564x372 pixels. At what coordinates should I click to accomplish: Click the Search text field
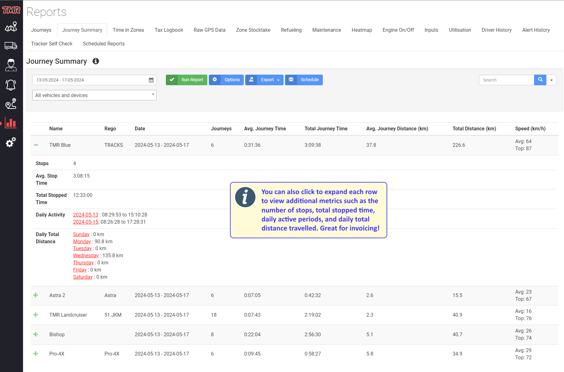pyautogui.click(x=506, y=80)
